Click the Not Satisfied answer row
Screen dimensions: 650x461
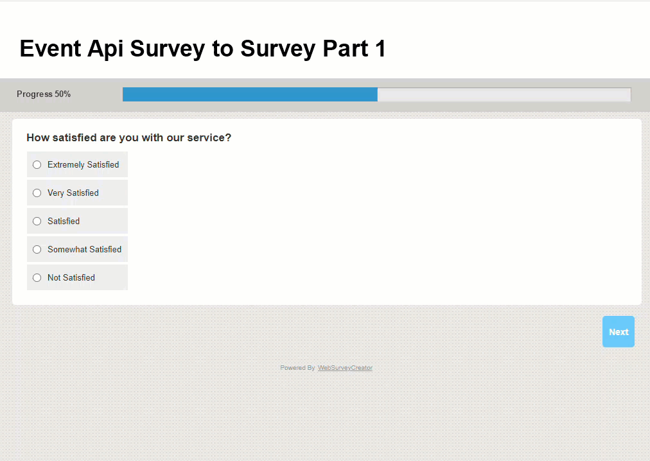77,277
